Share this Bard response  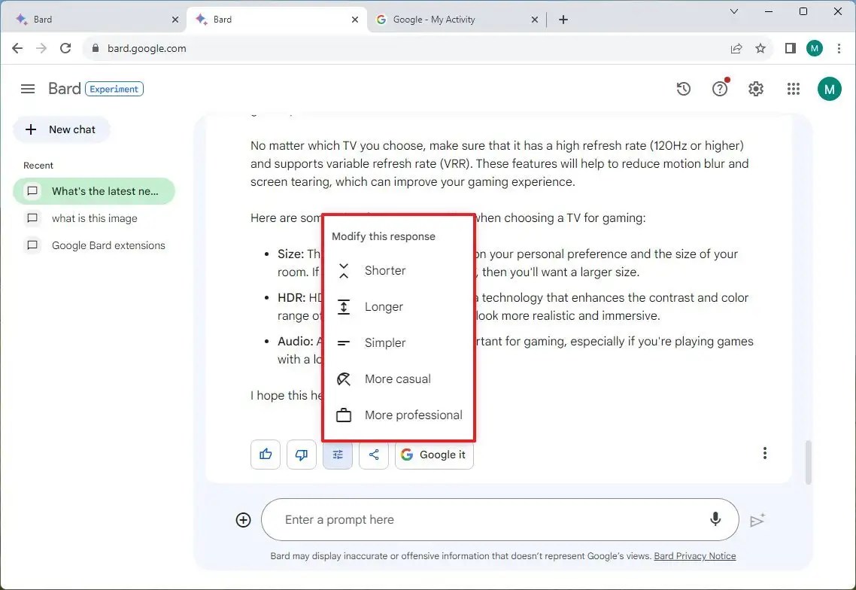coord(374,455)
